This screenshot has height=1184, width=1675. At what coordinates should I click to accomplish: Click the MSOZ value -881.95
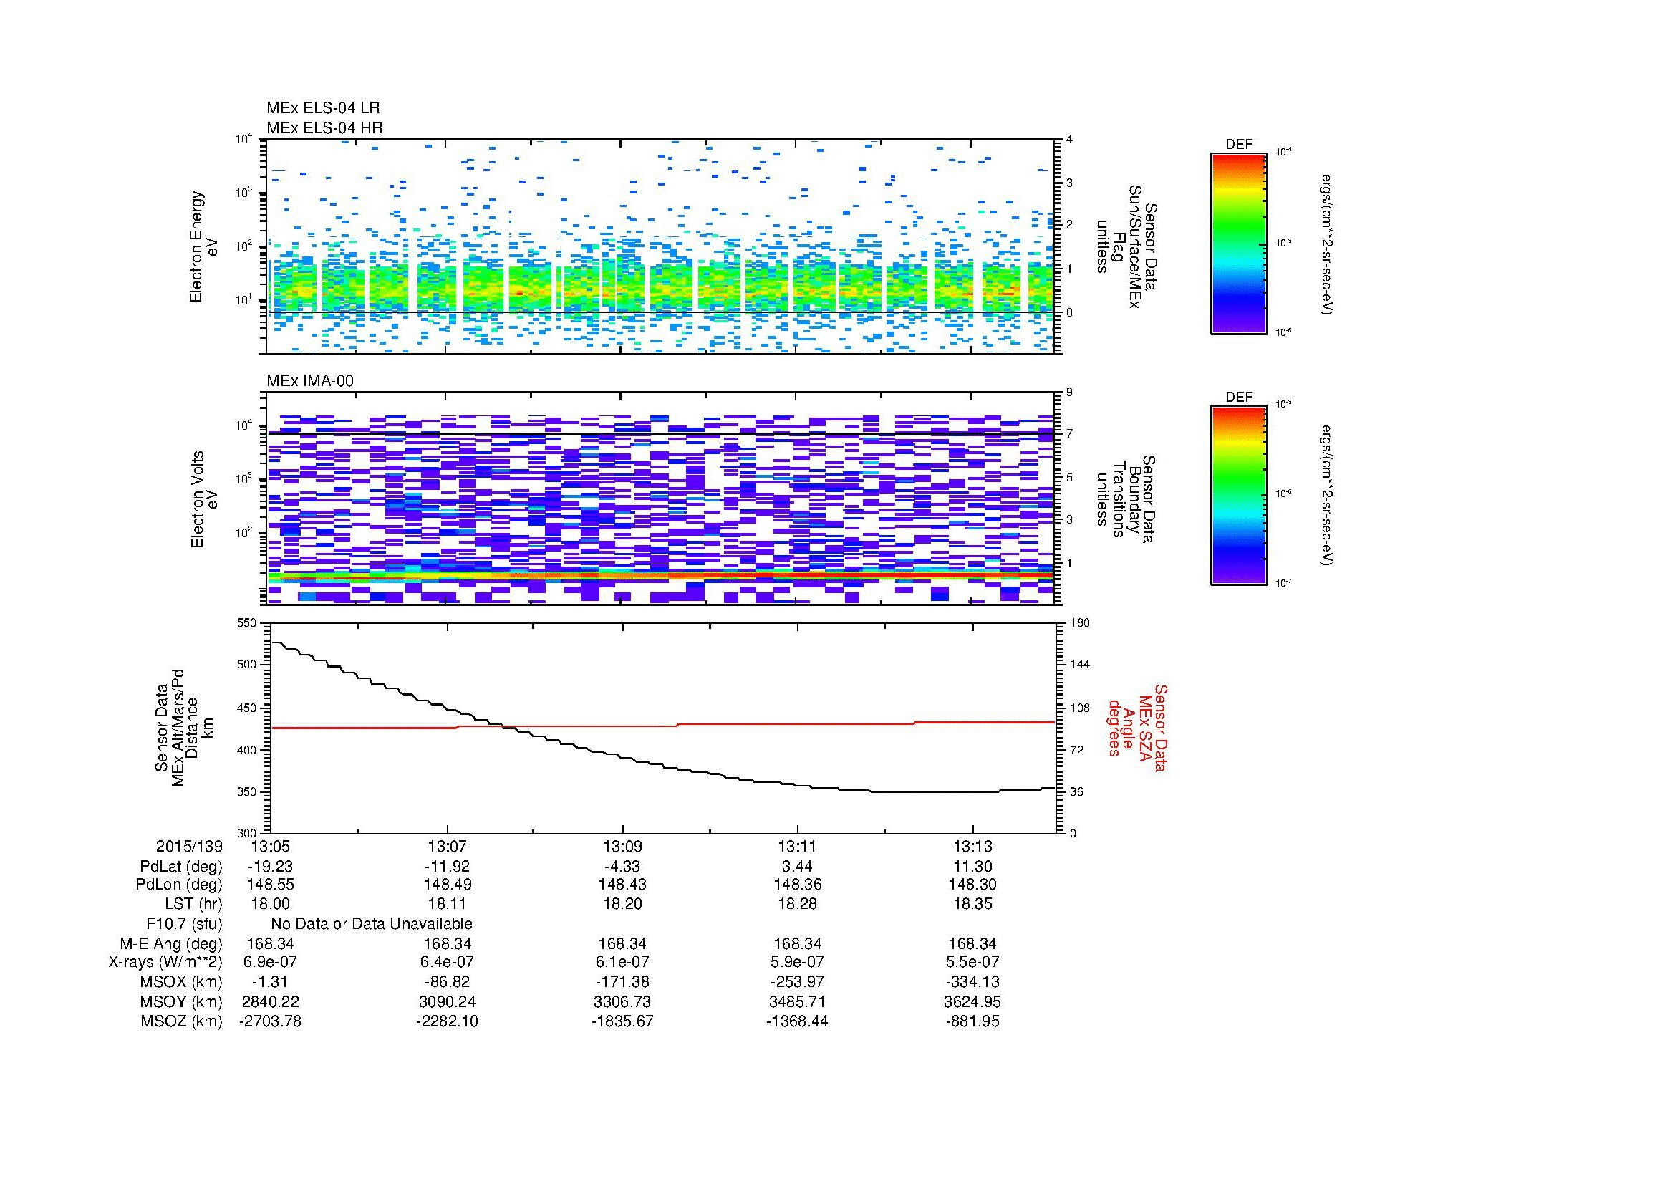[972, 1021]
